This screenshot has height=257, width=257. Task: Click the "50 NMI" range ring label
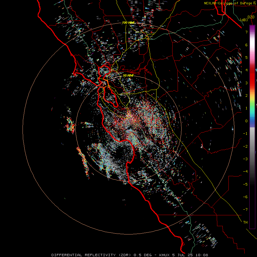128,76
